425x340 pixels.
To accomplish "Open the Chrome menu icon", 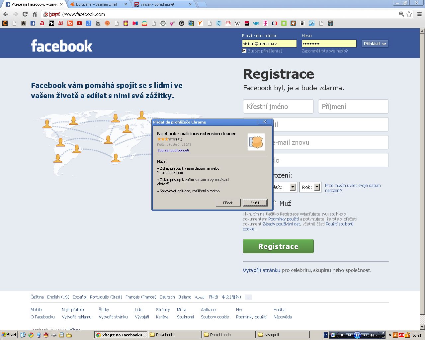I will pos(419,14).
